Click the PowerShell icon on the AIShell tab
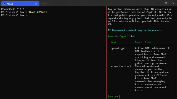This screenshot has height=99, width=177. (x=4, y=4)
